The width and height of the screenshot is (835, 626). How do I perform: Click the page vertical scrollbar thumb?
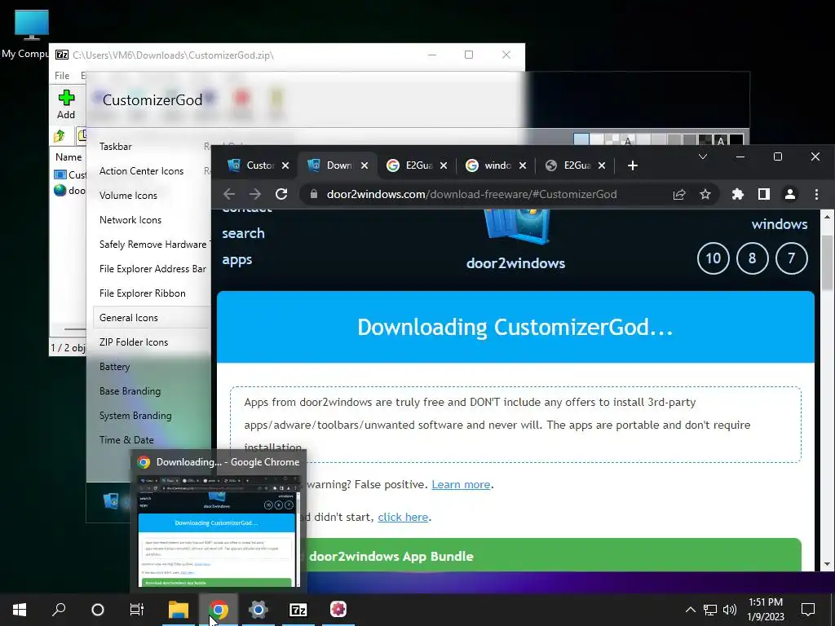point(827,262)
